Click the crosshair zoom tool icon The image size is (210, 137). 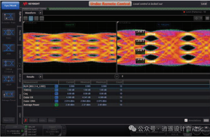(x=196, y=18)
